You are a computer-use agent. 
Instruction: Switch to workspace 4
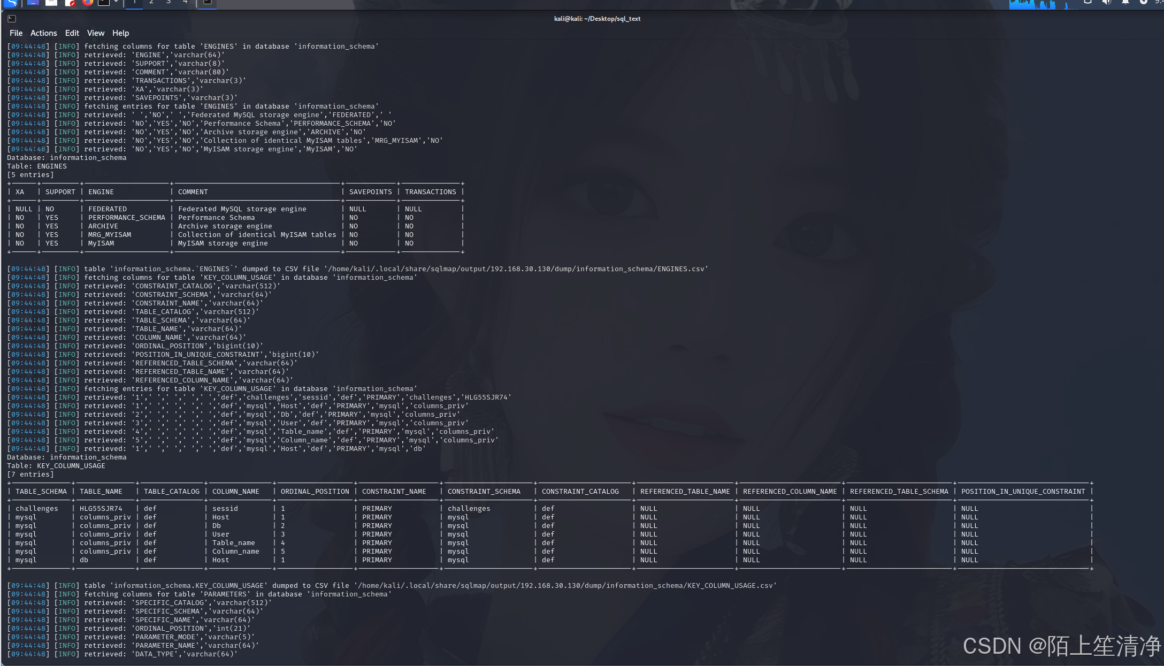click(x=185, y=3)
